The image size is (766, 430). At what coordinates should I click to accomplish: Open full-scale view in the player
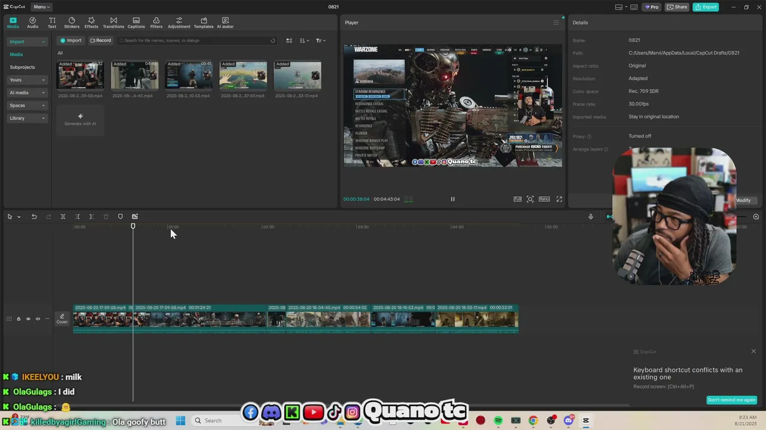pyautogui.click(x=518, y=199)
